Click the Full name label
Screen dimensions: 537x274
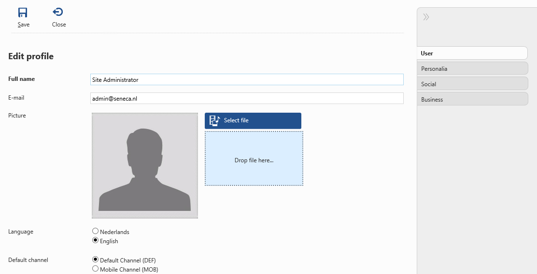[x=21, y=79]
